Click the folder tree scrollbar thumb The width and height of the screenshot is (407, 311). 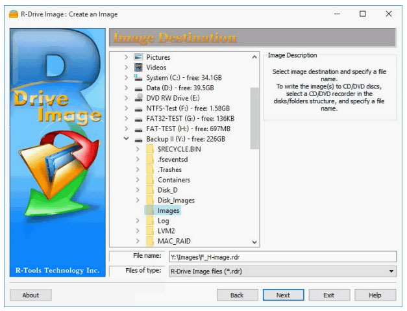click(x=254, y=118)
